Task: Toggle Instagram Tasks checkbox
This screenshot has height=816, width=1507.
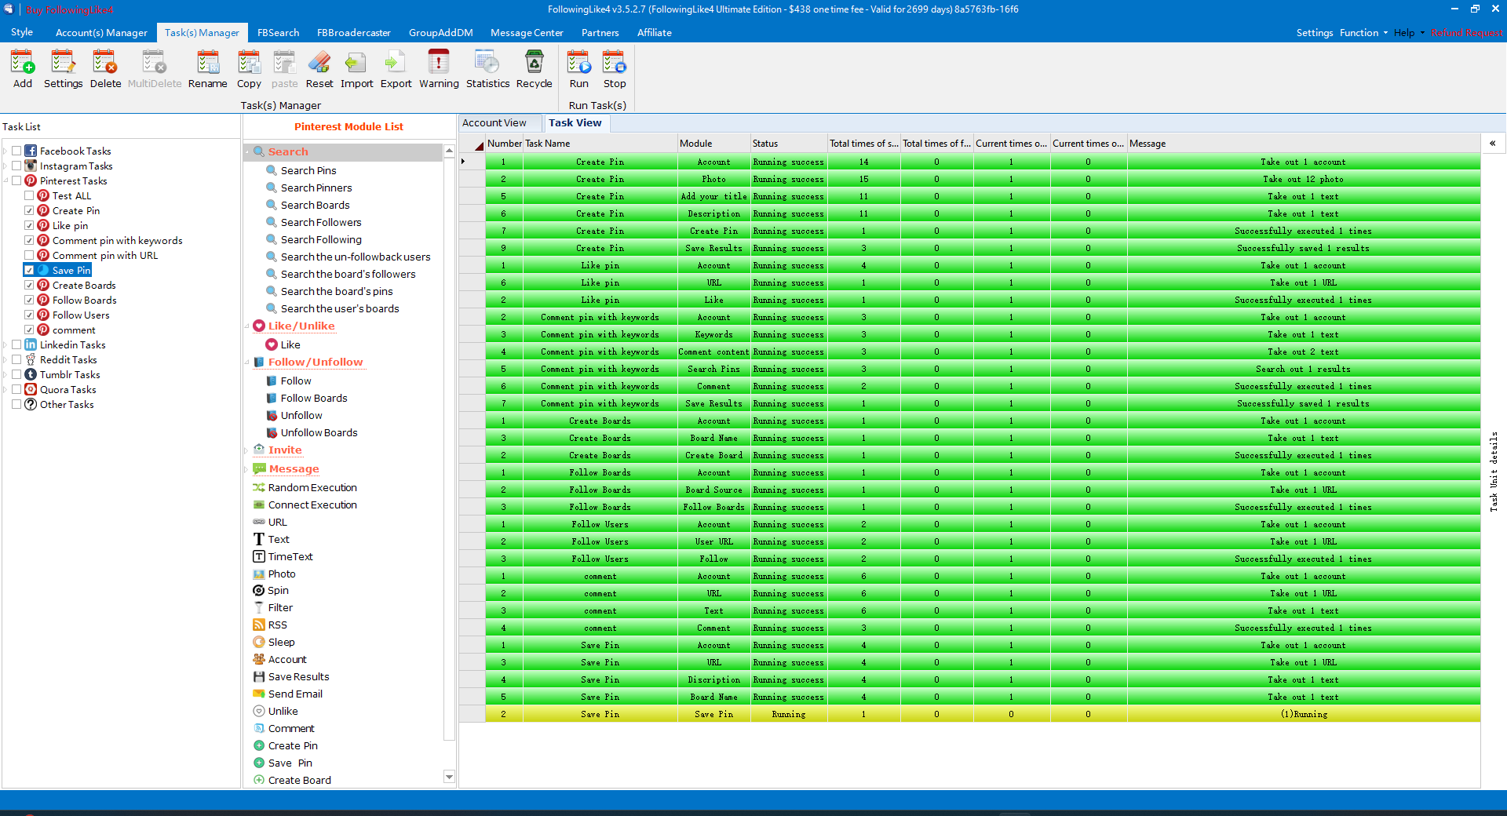Action: [16, 166]
